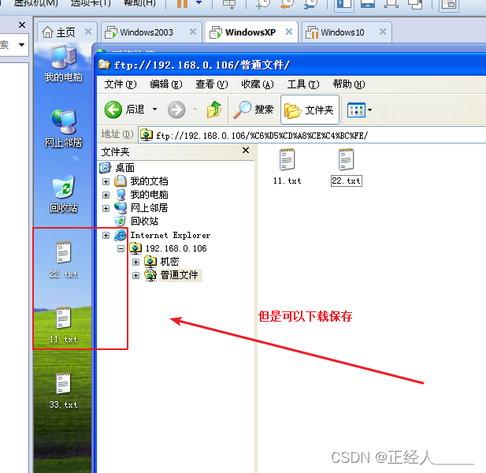Expand Internet Explorer tree node
Viewport: 486px width, 473px height.
pos(106,235)
